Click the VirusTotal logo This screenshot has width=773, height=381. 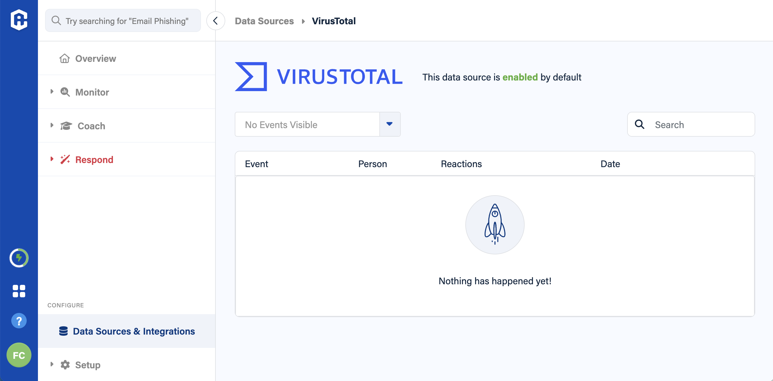[319, 76]
